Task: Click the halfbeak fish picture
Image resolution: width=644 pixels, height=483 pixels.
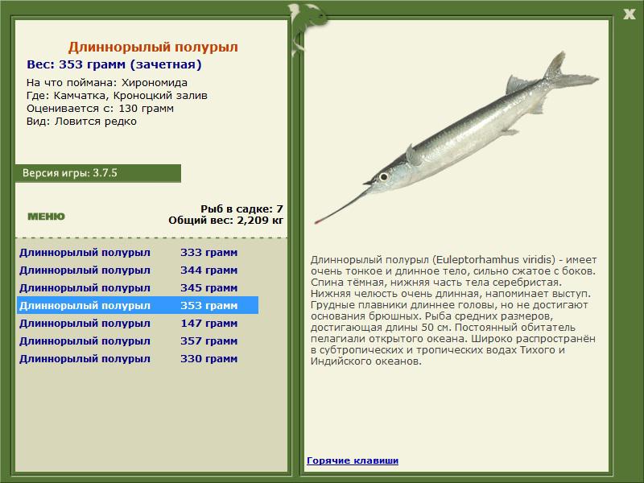Action: coord(456,138)
